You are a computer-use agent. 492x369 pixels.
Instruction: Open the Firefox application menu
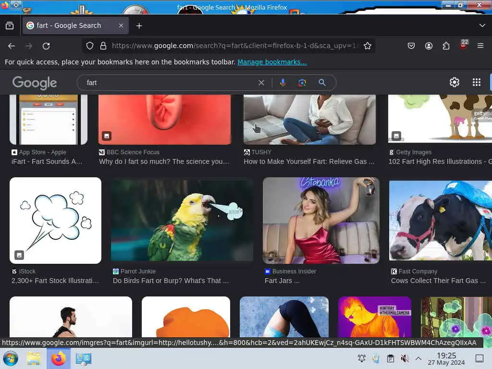(480, 46)
